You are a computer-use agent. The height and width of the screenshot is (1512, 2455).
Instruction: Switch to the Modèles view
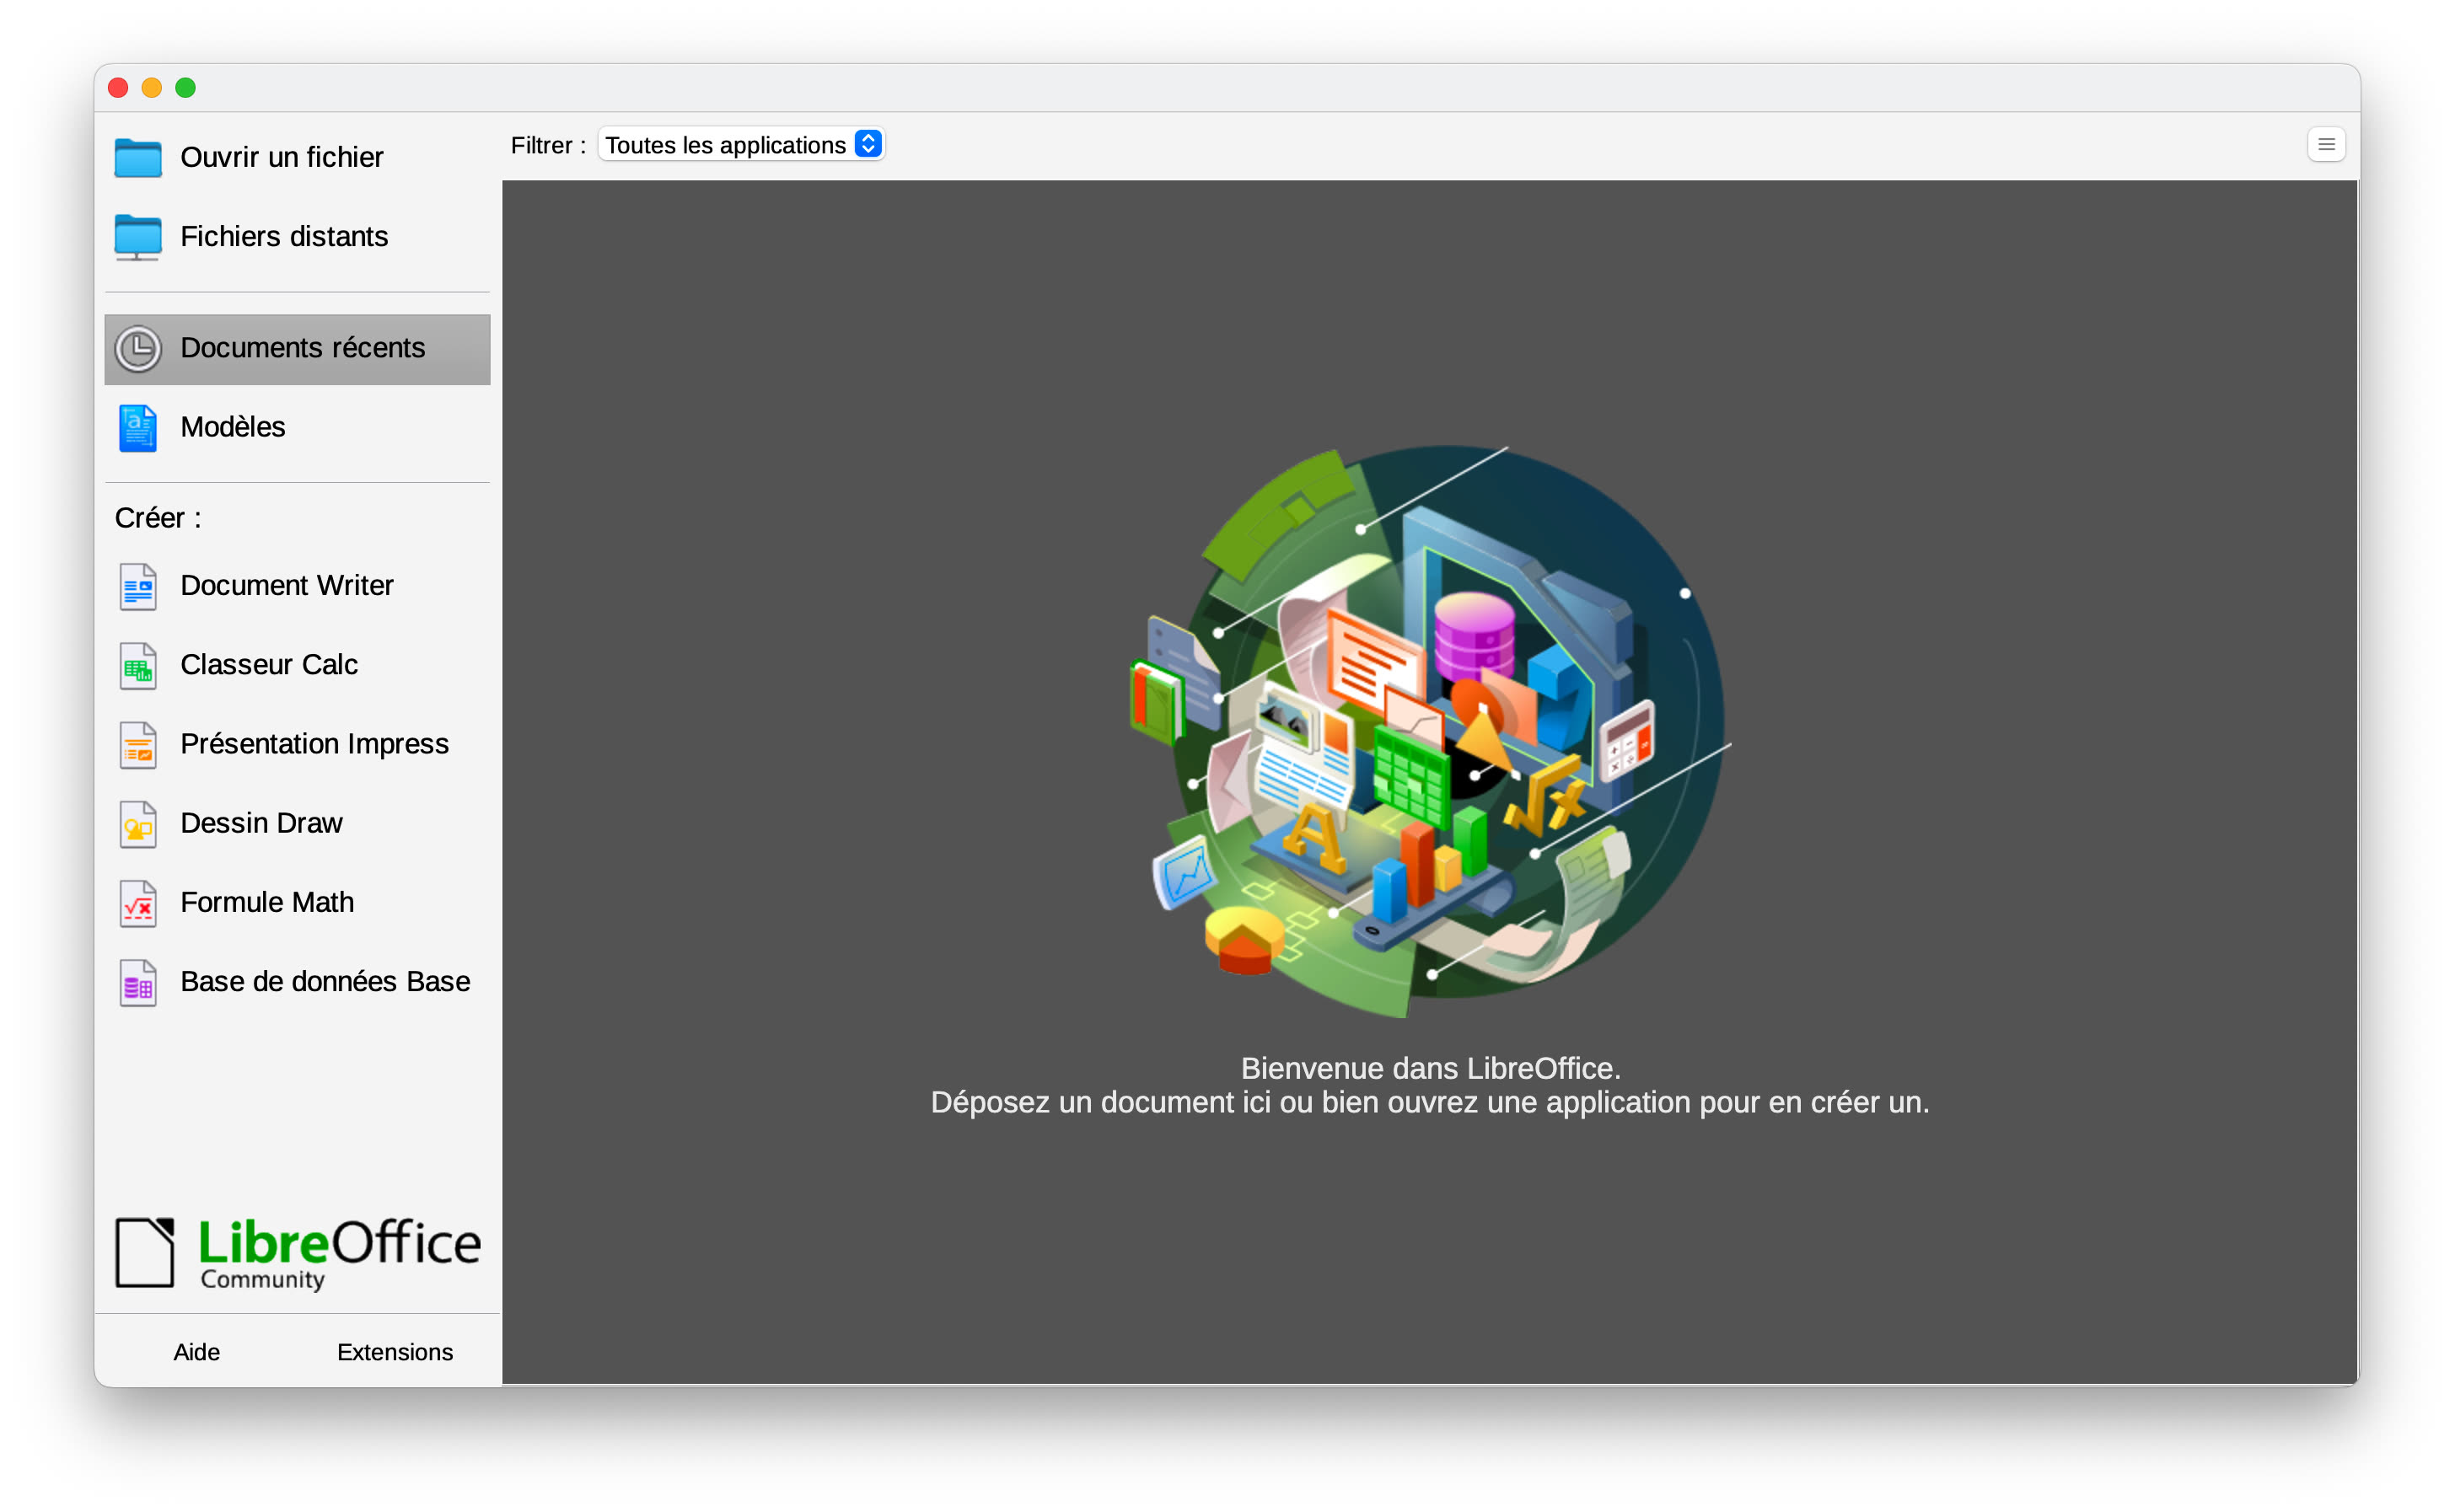[x=233, y=427]
